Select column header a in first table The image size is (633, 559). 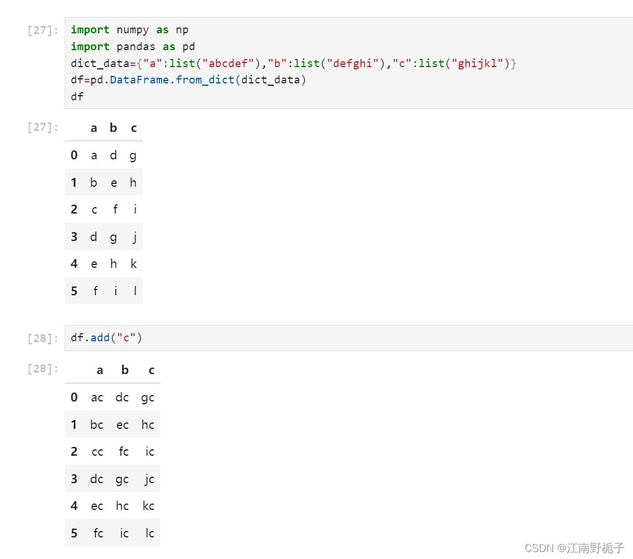pos(94,127)
